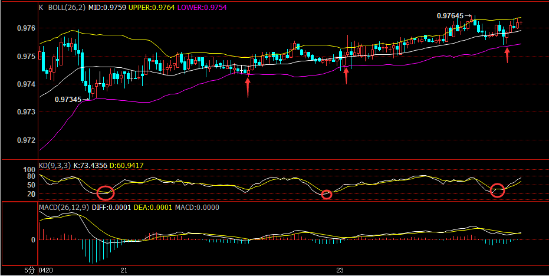Click the 21 date marker on timeline

124,270
